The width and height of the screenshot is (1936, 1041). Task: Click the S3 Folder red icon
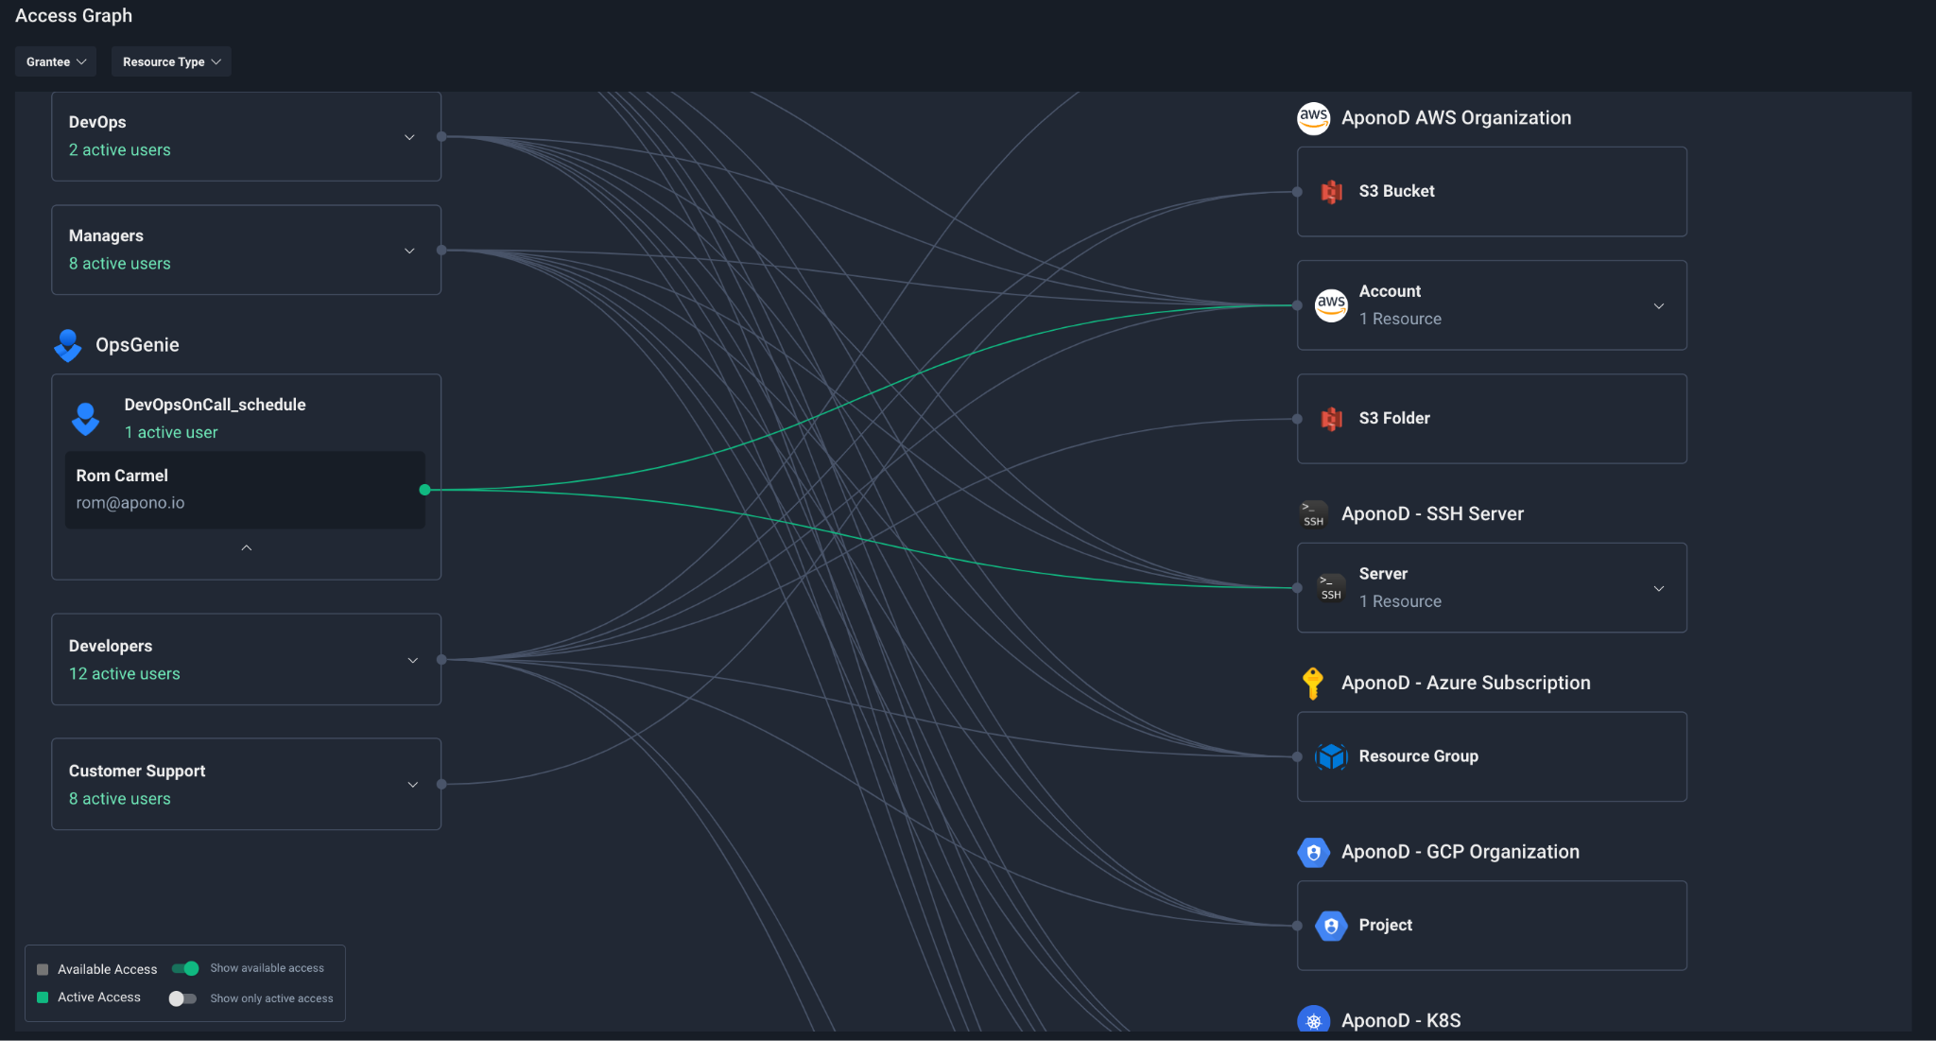click(1331, 419)
